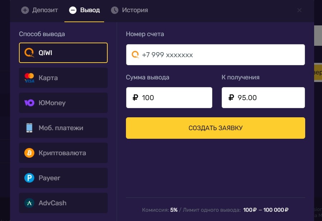Click the QIWI logo icon
This screenshot has height=221, width=322.
pos(29,53)
